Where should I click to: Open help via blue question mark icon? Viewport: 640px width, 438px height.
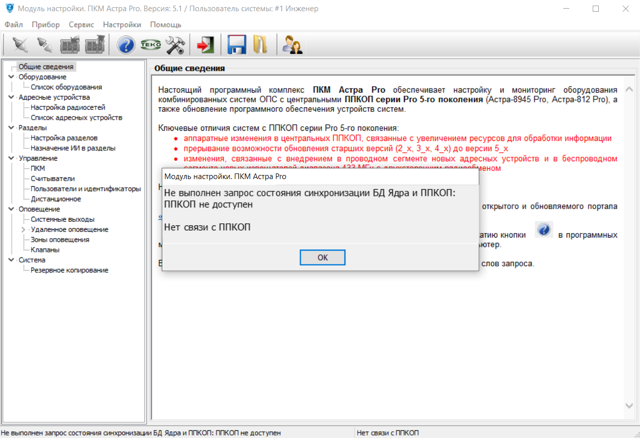coord(126,45)
